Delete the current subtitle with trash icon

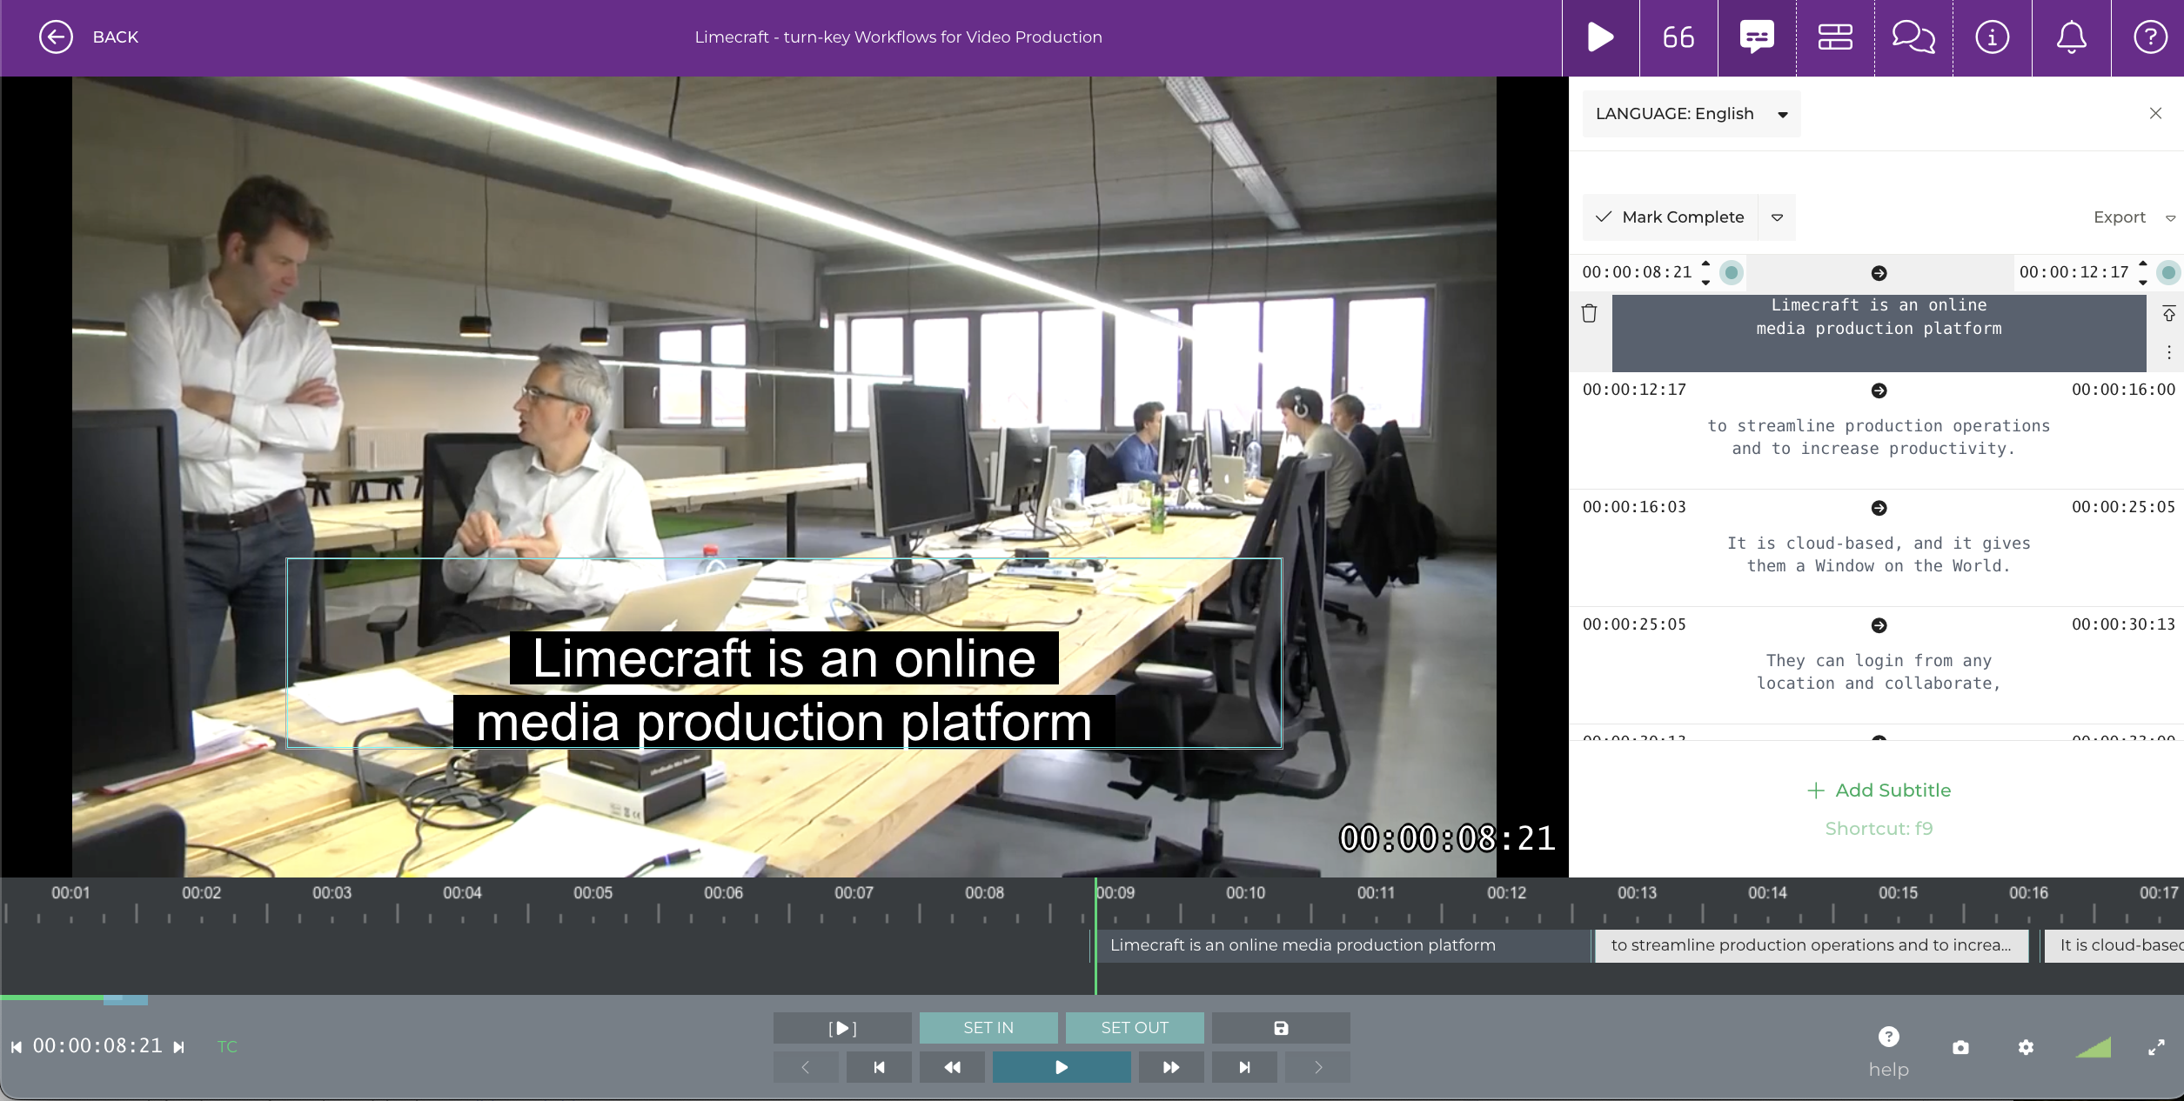1589,312
